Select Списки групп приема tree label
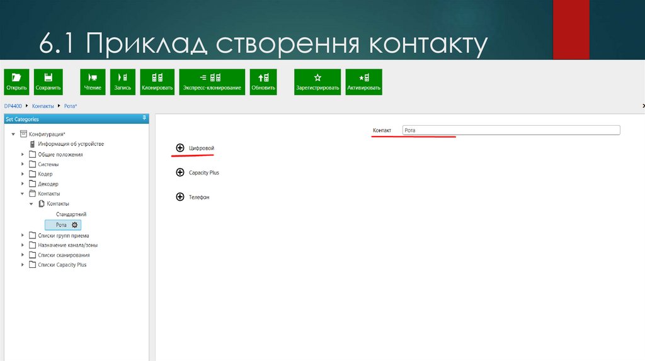Viewport: 645px width, 361px height. (64, 236)
